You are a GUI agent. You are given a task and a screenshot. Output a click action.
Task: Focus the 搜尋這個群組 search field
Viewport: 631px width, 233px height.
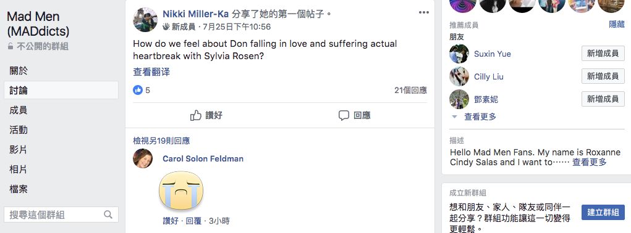[x=61, y=215]
